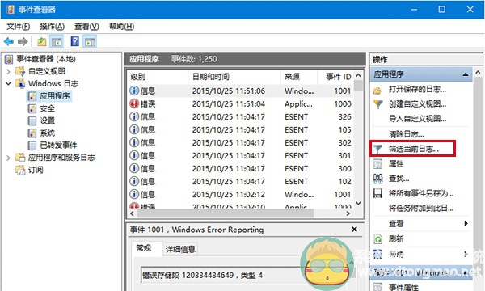Click error icon of 11:51:04 event
Image resolution: width=485 pixels, height=291 pixels.
(x=134, y=103)
